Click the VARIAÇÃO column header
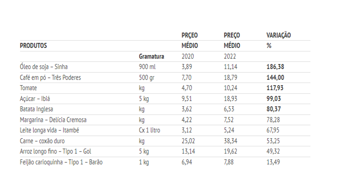This screenshot has width=341, height=192. [x=278, y=35]
